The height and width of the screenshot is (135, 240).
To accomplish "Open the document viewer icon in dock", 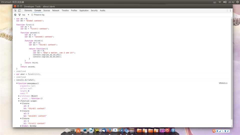I will tap(91, 130).
